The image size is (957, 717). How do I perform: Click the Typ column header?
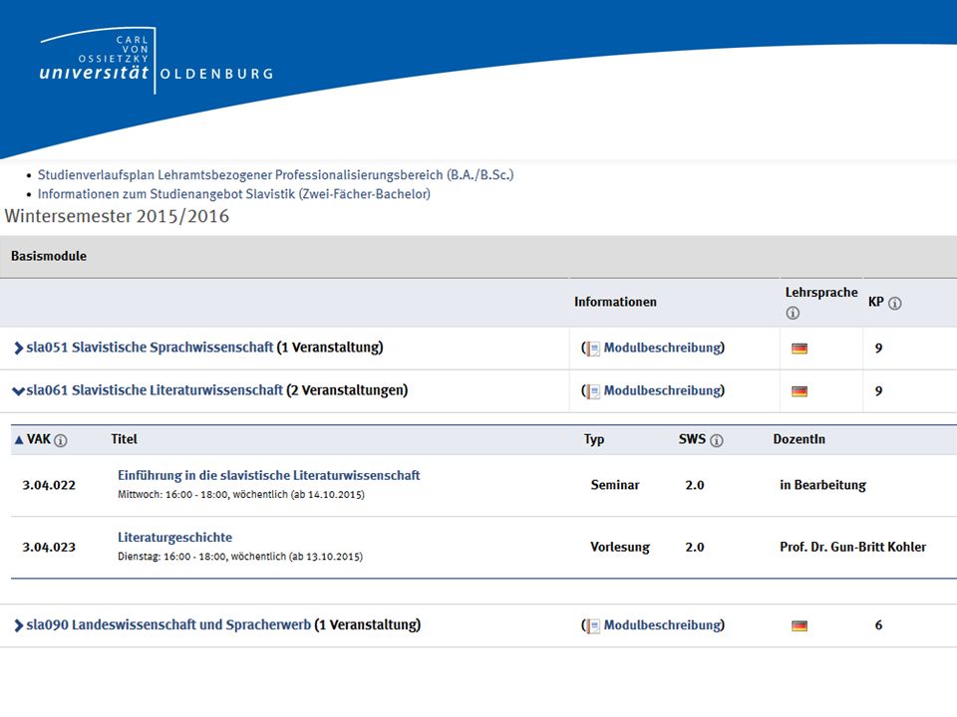(x=594, y=439)
